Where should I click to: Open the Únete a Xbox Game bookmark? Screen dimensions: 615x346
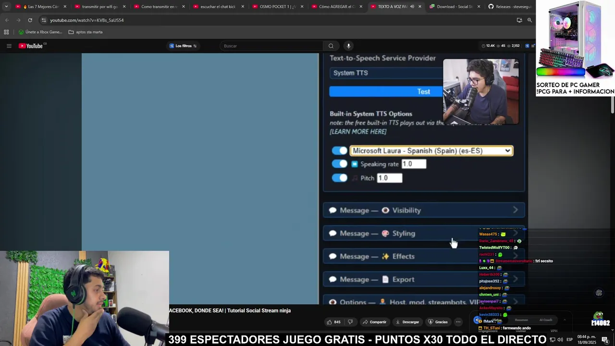[x=40, y=32]
